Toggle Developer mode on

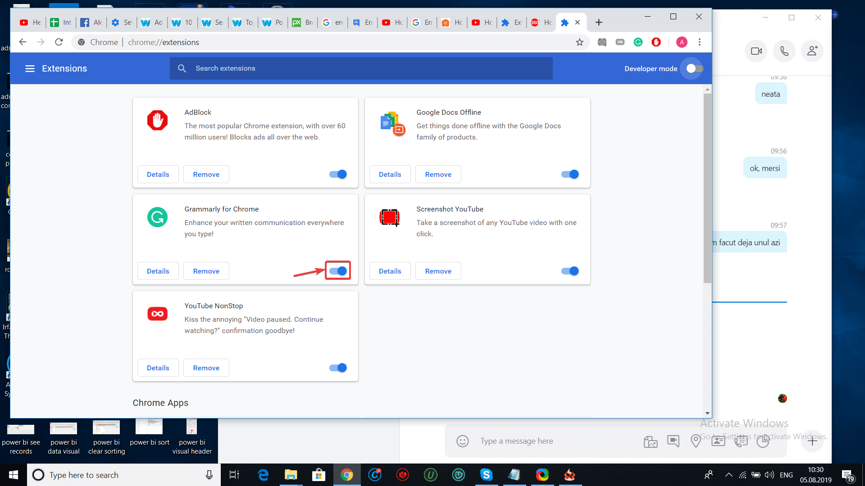point(694,68)
